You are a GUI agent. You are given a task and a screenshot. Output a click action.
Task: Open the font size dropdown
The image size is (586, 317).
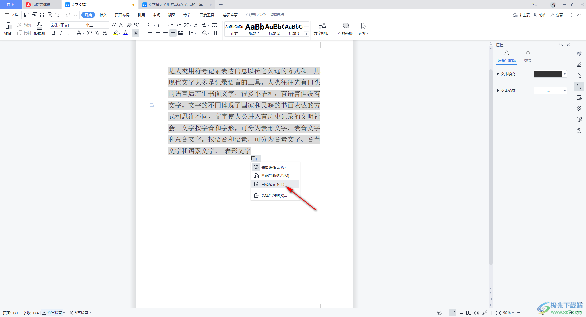pyautogui.click(x=107, y=25)
